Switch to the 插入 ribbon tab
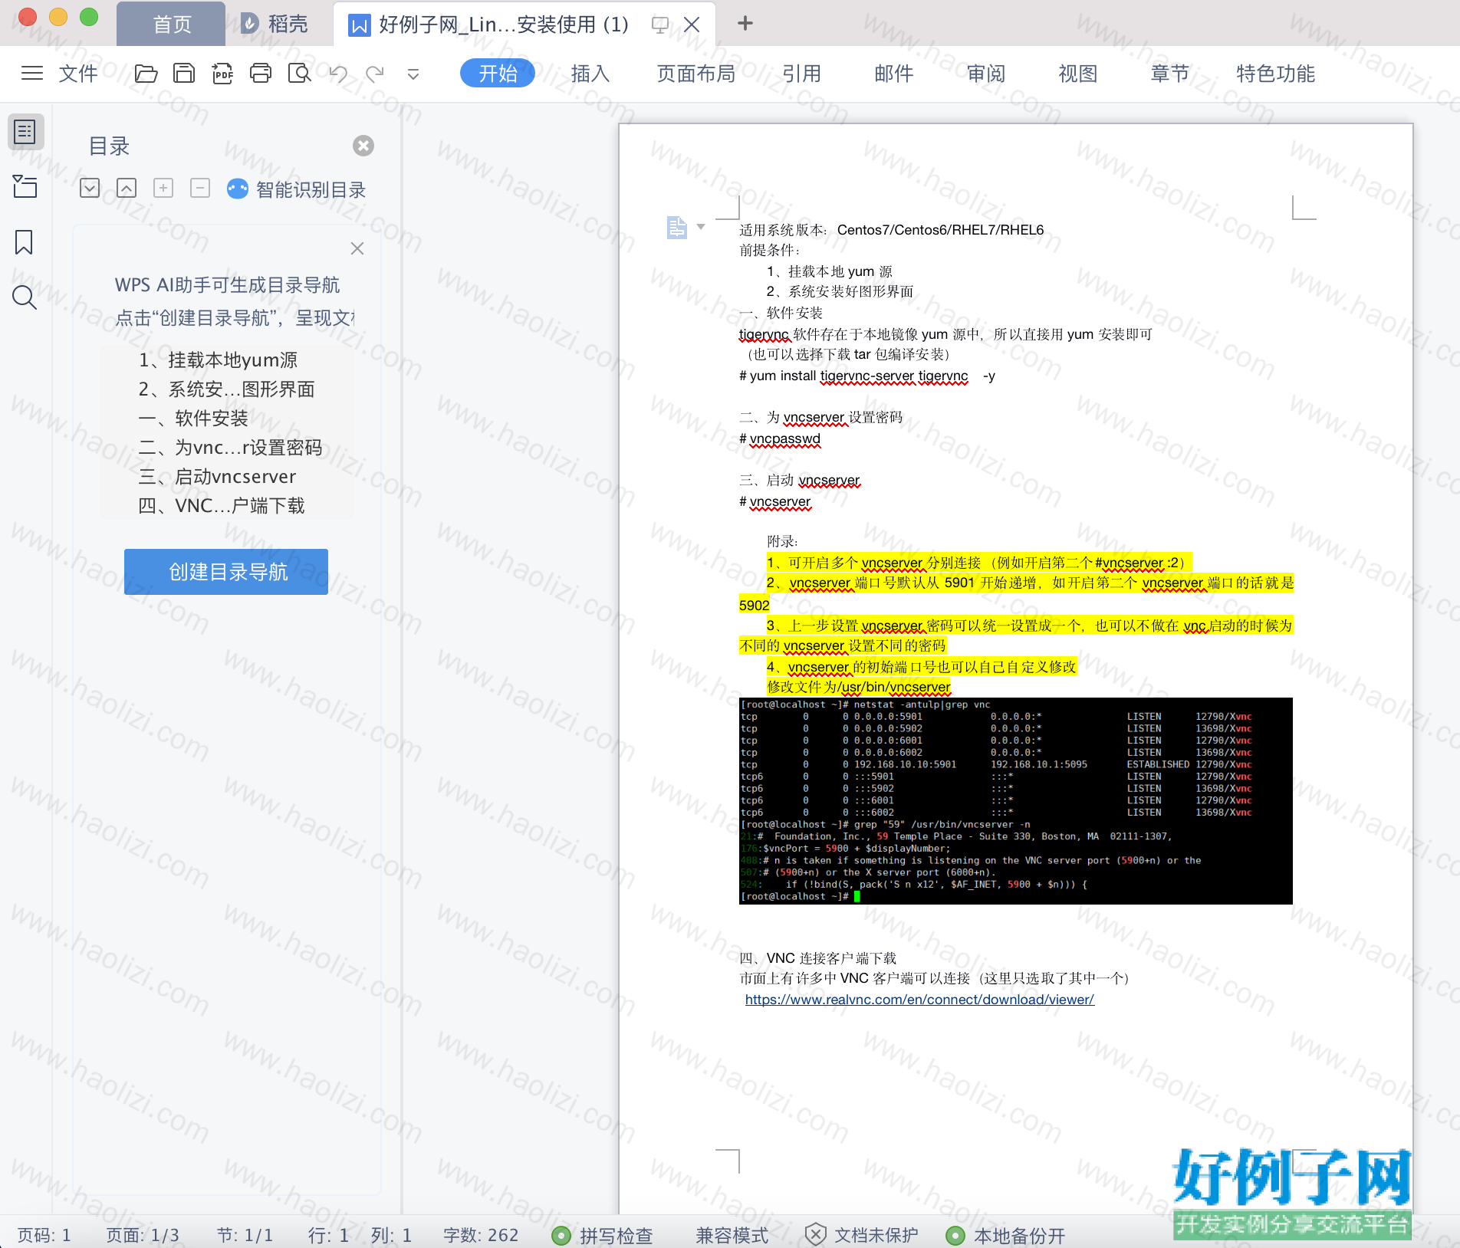 [x=590, y=74]
